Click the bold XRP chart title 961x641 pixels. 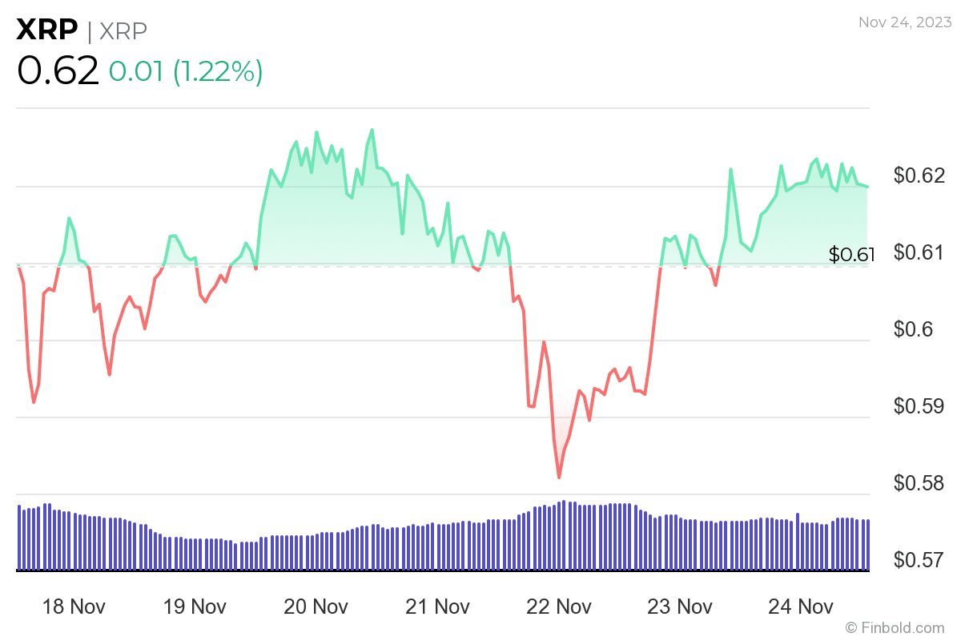coord(47,30)
